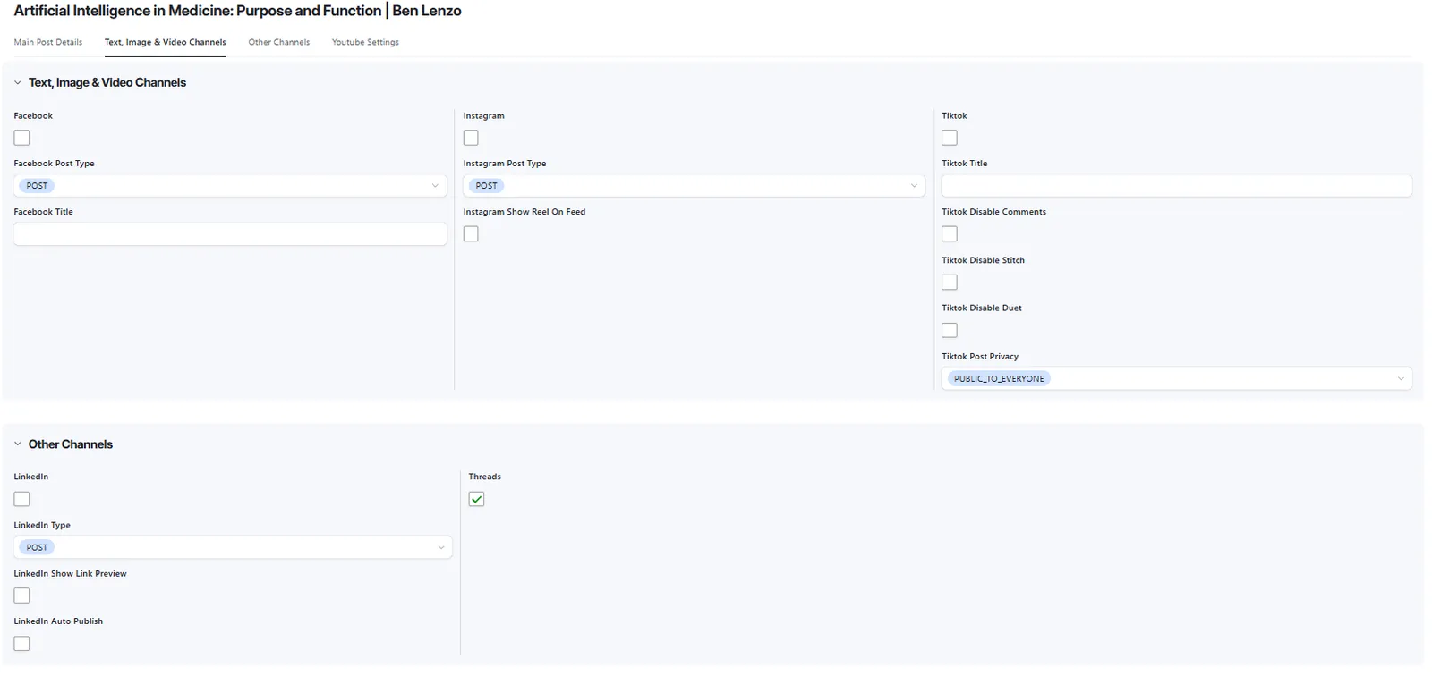
Task: Toggle Instagram Show Reel On Feed
Action: click(x=471, y=233)
